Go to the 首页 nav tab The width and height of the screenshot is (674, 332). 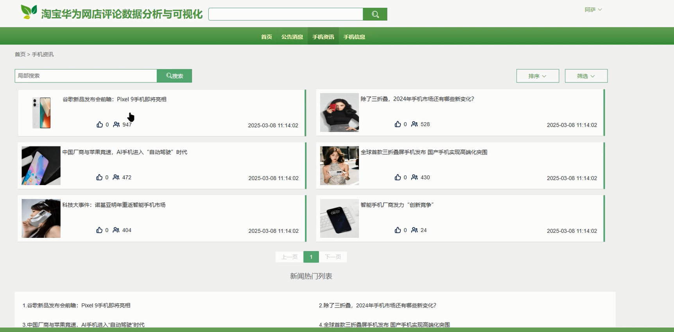(x=267, y=37)
